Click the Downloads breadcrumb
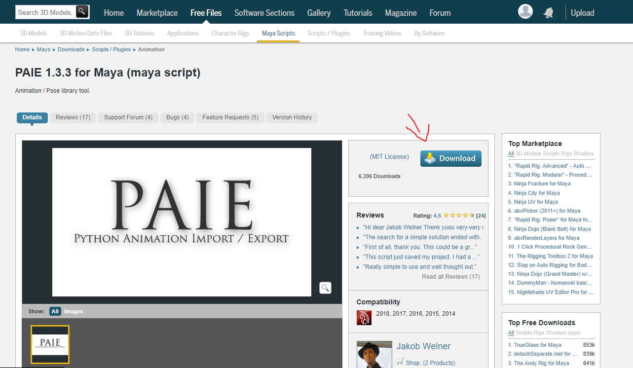Screen dimensions: 633x368 [71, 49]
